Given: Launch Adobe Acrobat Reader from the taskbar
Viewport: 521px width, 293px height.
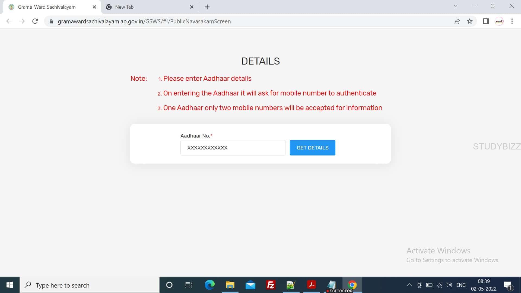Looking at the screenshot, I should click(312, 285).
